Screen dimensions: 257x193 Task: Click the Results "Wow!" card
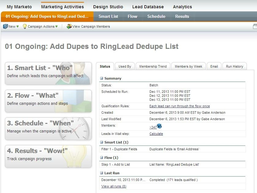pyautogui.click(x=48, y=156)
